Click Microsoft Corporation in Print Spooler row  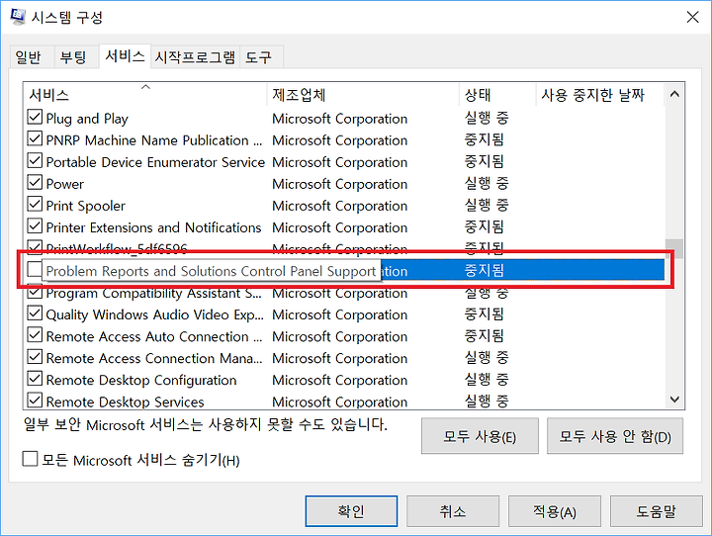point(339,206)
